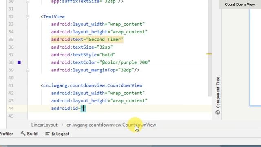Click layout_width attribute on line 42

coord(98,93)
